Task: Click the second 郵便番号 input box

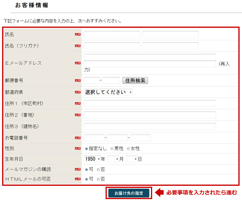Action: (x=111, y=80)
